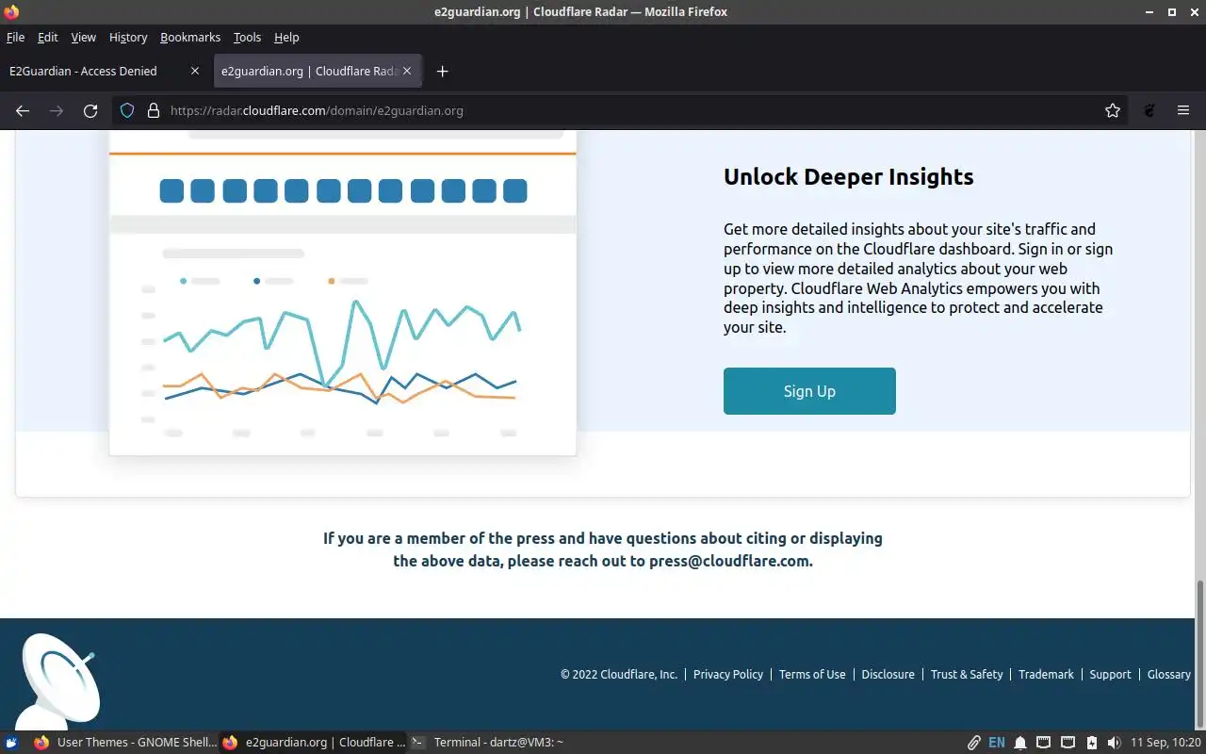The image size is (1206, 754).
Task: Open the applications menu in taskbar
Action: [11, 743]
